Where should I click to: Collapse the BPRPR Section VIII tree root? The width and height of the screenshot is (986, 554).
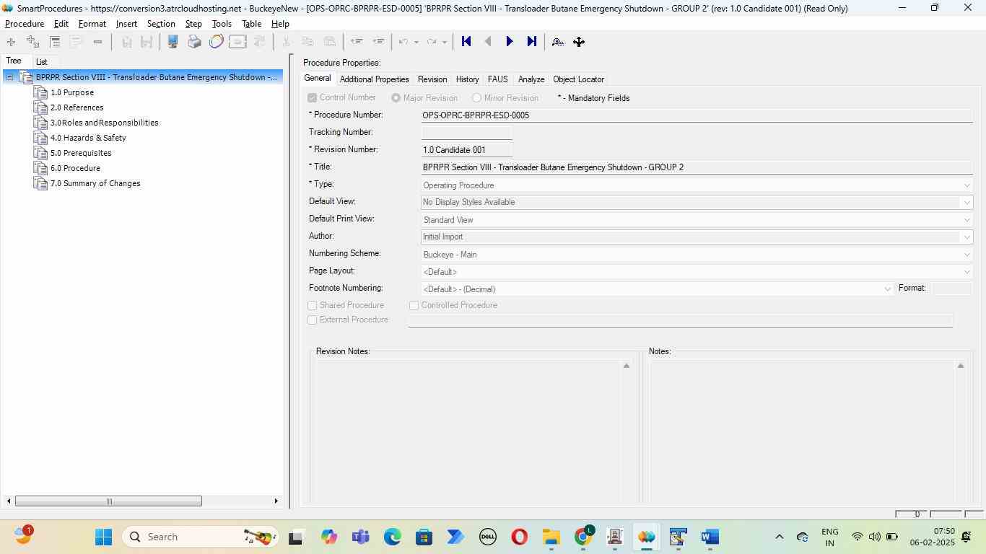[9, 77]
